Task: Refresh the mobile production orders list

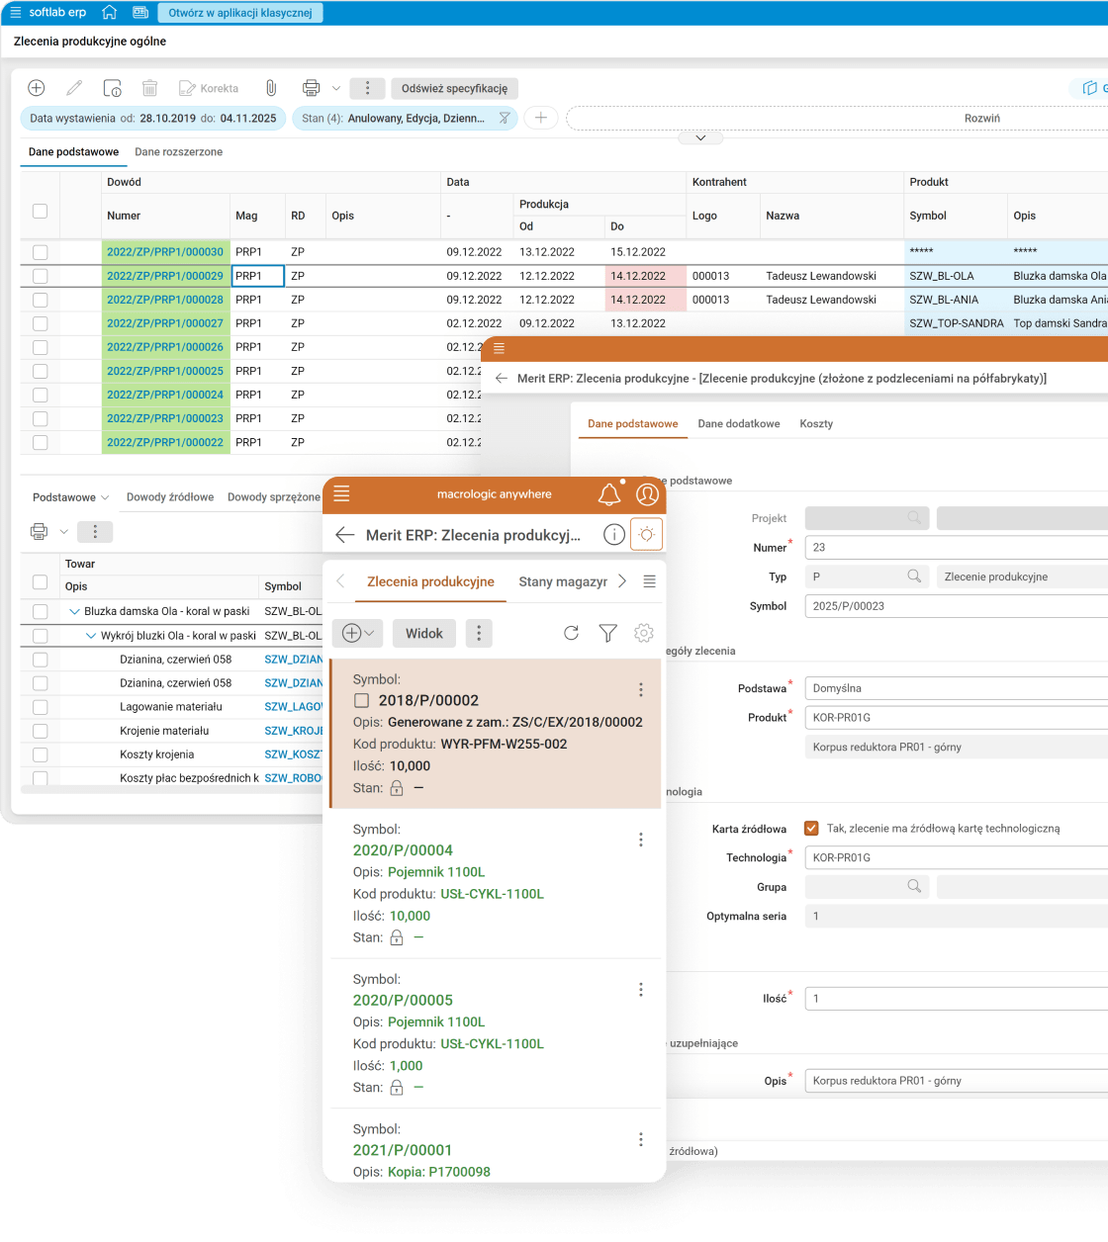Action: click(x=571, y=633)
